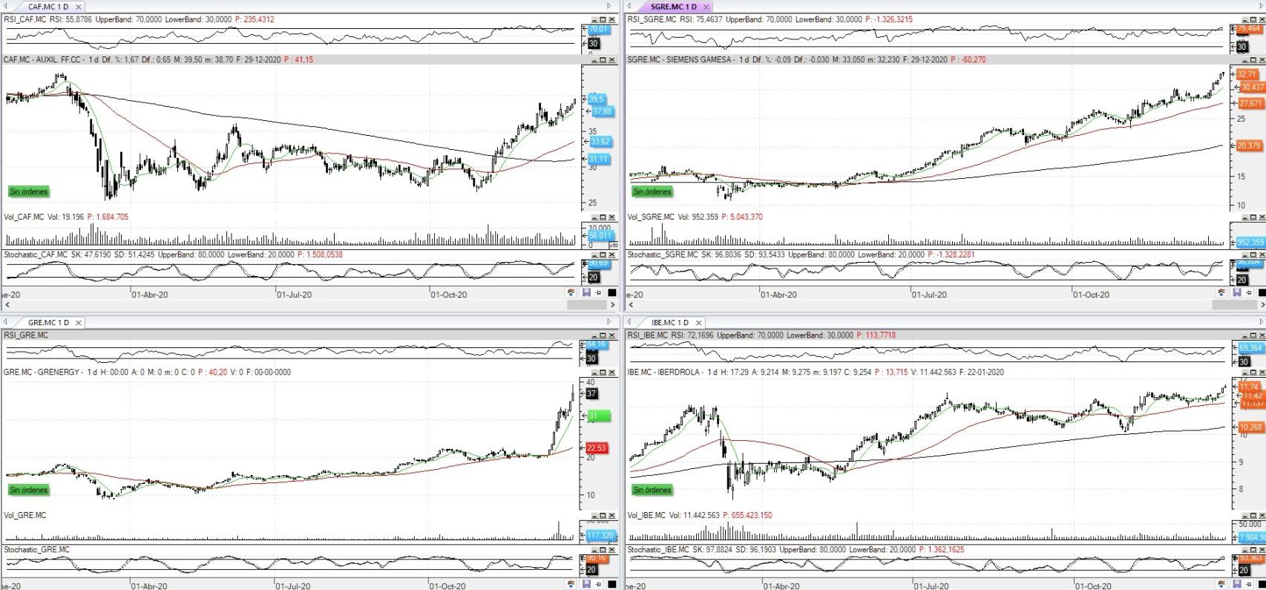Select the GRE.MC 1 D tab
1266x590 pixels.
(48, 323)
